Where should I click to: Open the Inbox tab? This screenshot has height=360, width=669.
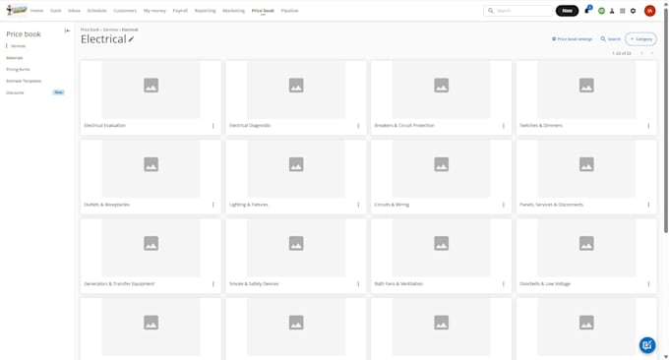click(74, 11)
